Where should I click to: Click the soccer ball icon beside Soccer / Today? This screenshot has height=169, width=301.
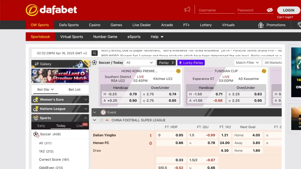pyautogui.click(x=94, y=62)
